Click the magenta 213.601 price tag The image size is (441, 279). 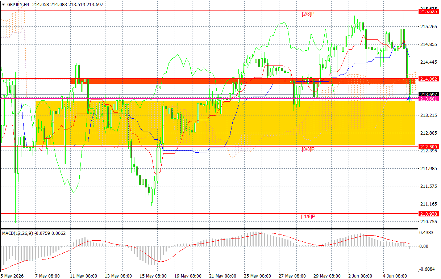coord(429,99)
